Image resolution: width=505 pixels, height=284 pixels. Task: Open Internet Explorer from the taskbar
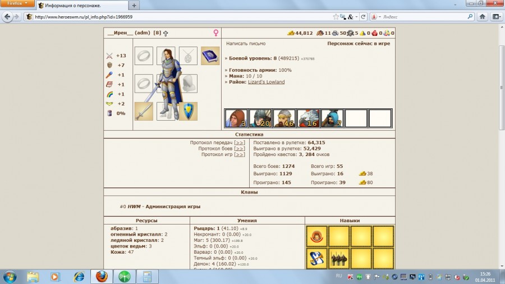tap(79, 277)
